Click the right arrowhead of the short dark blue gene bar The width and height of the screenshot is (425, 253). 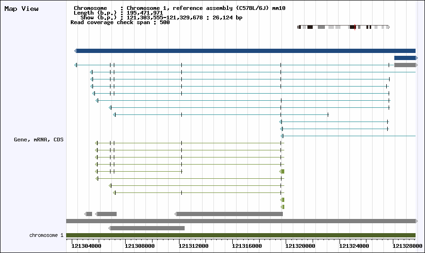416,58
